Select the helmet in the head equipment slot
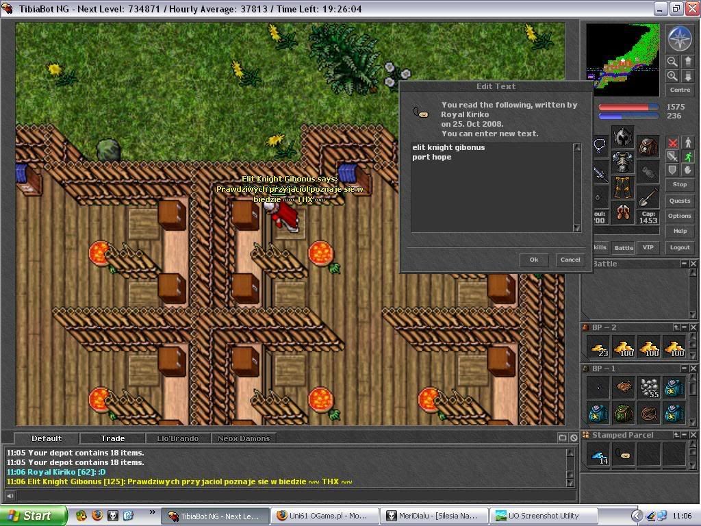 tap(622, 137)
